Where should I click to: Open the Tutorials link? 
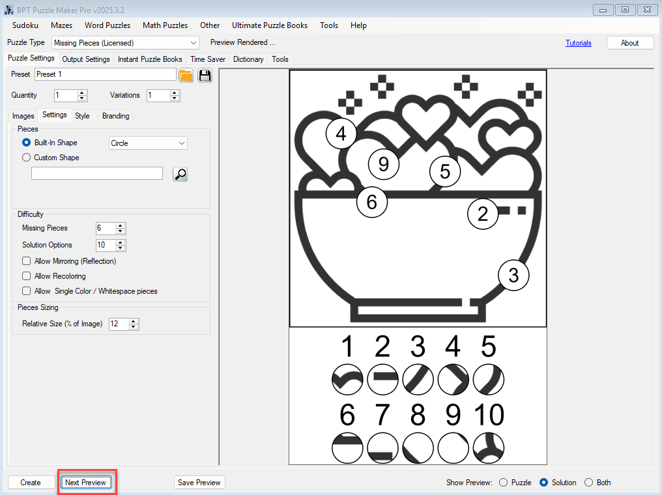(x=578, y=43)
